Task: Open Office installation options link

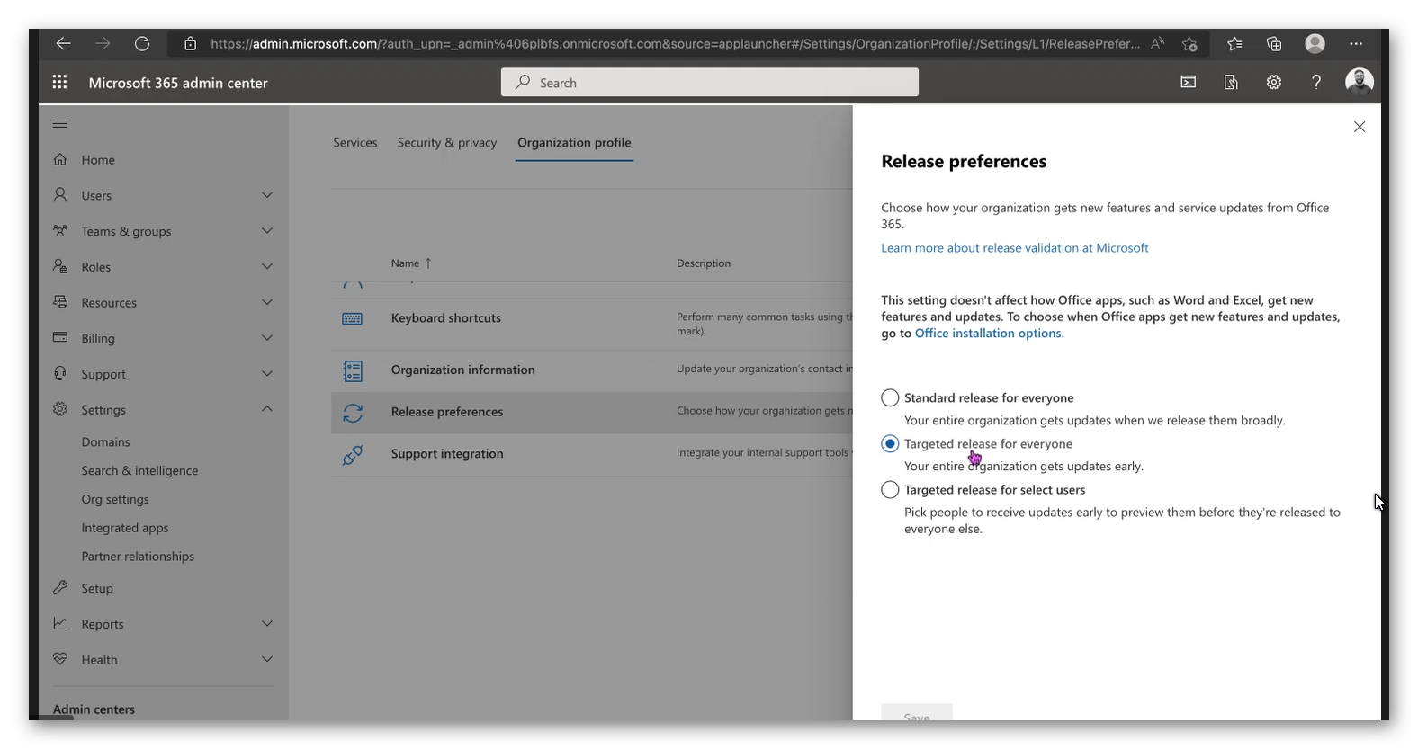Action: click(989, 334)
